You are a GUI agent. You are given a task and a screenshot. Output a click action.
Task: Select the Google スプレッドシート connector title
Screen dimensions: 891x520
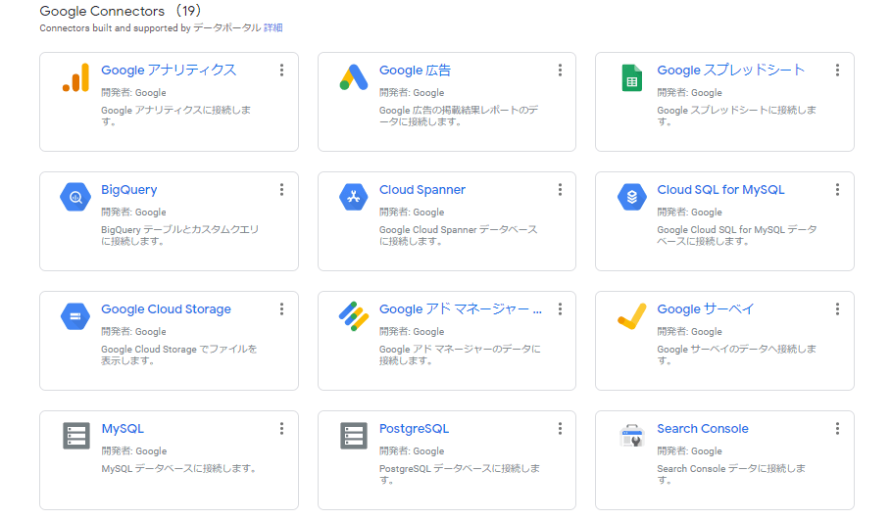731,70
